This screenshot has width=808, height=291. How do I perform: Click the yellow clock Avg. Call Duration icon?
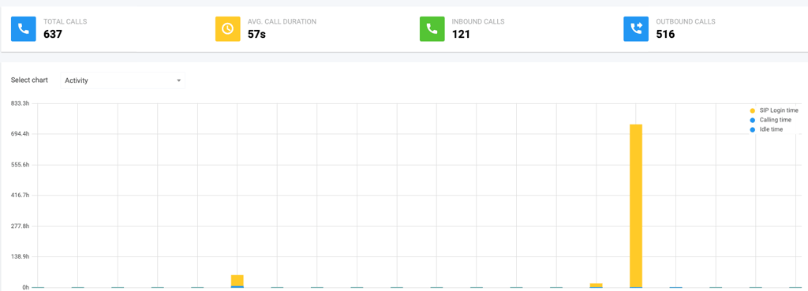[x=228, y=29]
